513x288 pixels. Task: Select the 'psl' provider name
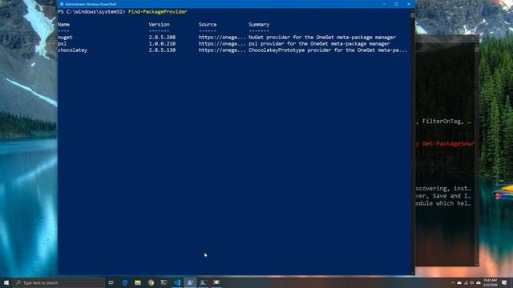pyautogui.click(x=62, y=44)
